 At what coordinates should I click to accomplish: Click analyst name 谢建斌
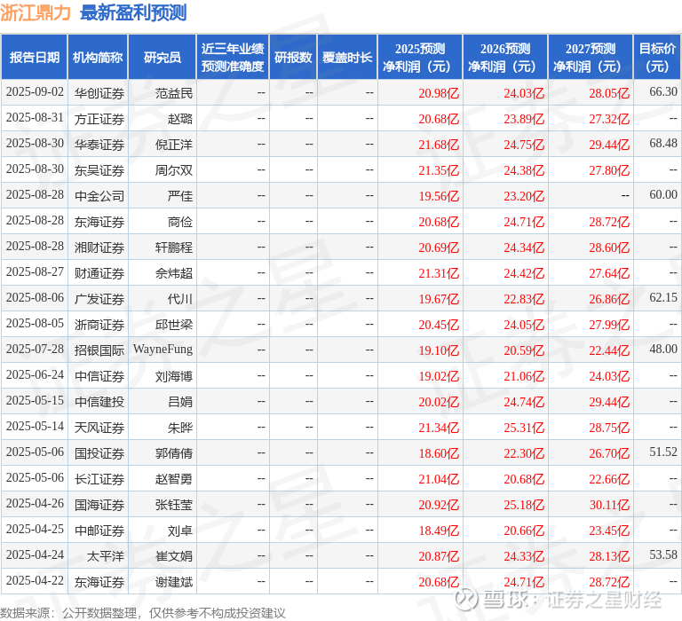point(174,581)
